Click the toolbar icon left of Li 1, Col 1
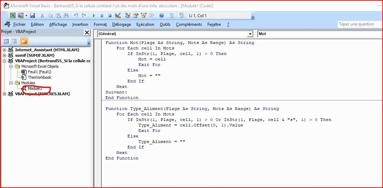383x188 pixels. (x=182, y=15)
